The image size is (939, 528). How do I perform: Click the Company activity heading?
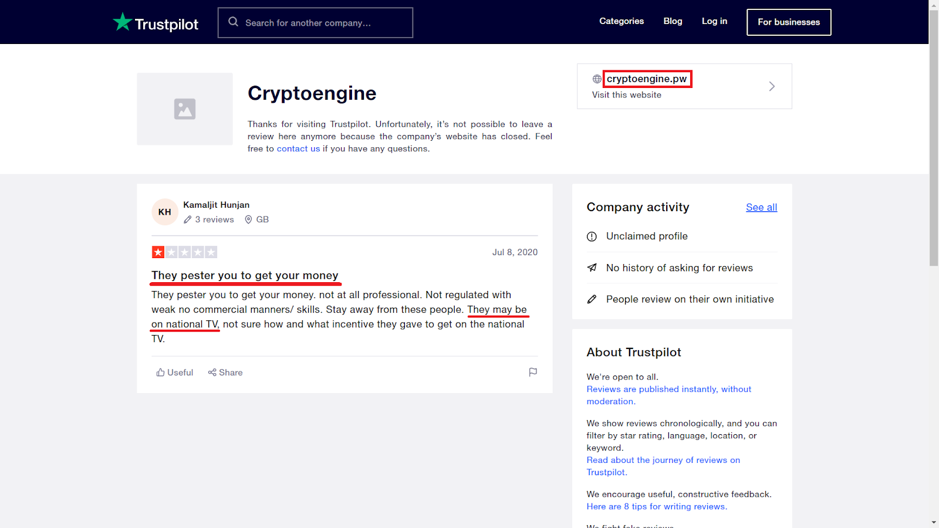tap(638, 207)
